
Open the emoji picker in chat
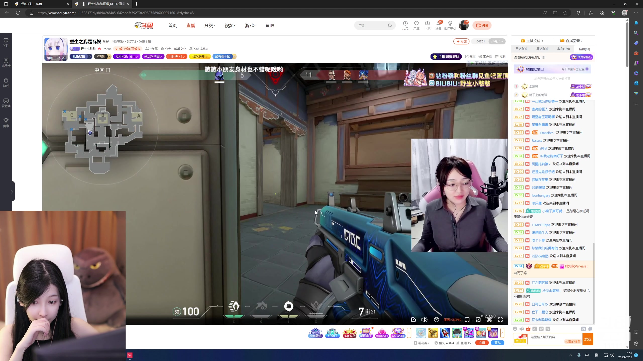515,329
